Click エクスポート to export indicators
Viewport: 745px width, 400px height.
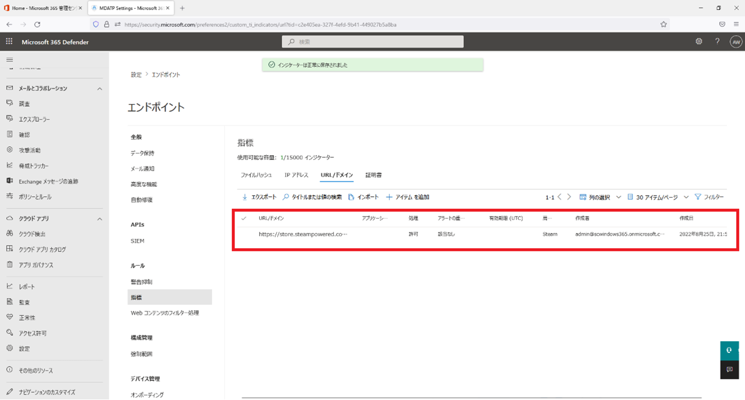[259, 197]
